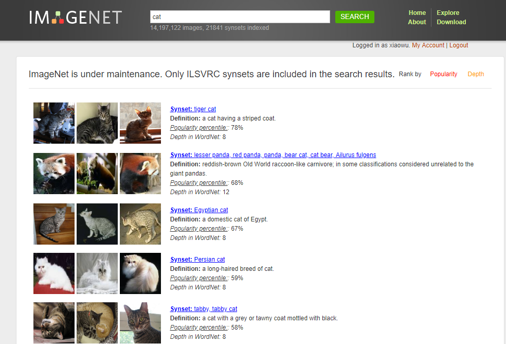Open the About page
This screenshot has height=344, width=506.
[417, 22]
